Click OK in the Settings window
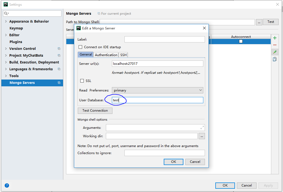Screen dimensions: 283x192 pyautogui.click(x=225, y=185)
